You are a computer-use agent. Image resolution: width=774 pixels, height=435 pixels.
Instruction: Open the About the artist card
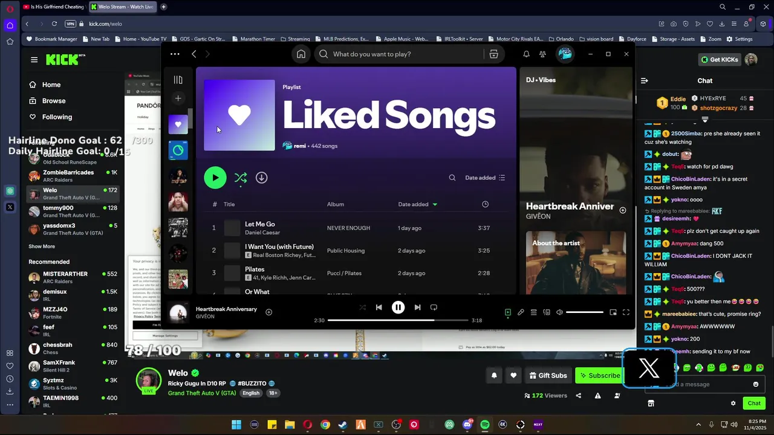click(576, 263)
